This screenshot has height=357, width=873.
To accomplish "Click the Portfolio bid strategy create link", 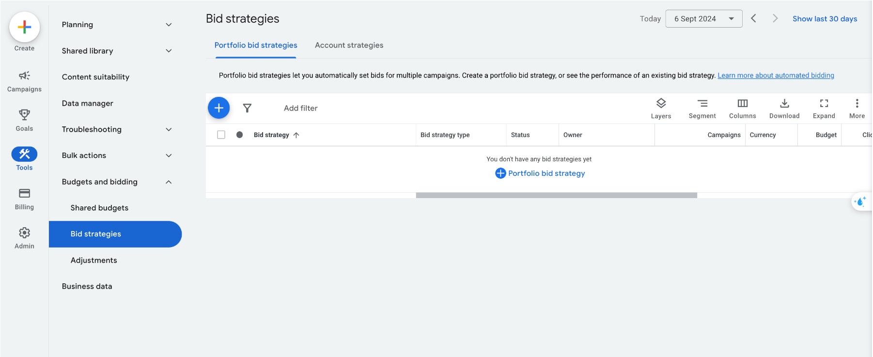I will pyautogui.click(x=540, y=173).
